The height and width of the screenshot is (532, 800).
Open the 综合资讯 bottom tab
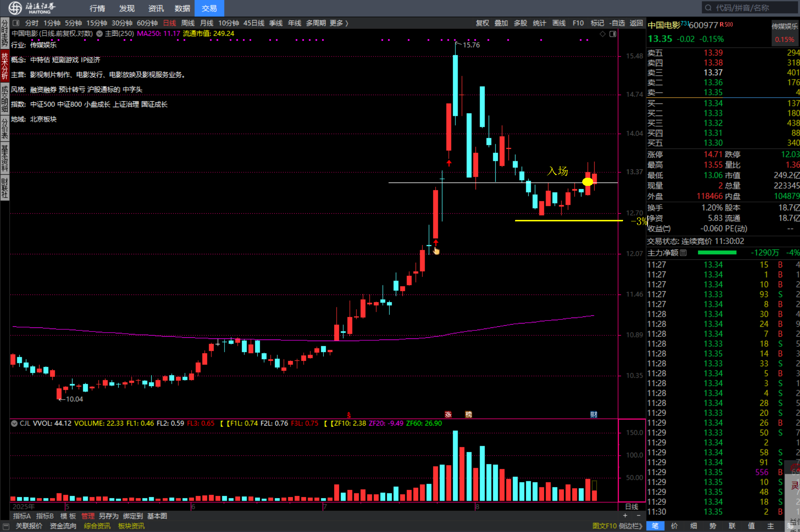coord(97,526)
